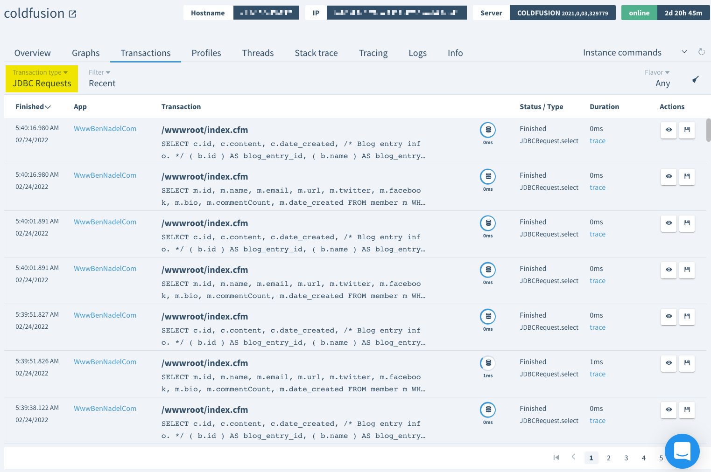
Task: Go to the first page arrow icon
Action: pyautogui.click(x=556, y=458)
